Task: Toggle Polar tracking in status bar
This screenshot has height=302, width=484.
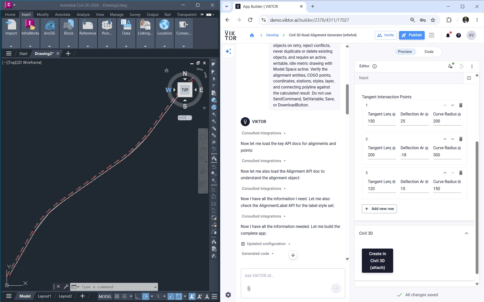Action: (146, 296)
